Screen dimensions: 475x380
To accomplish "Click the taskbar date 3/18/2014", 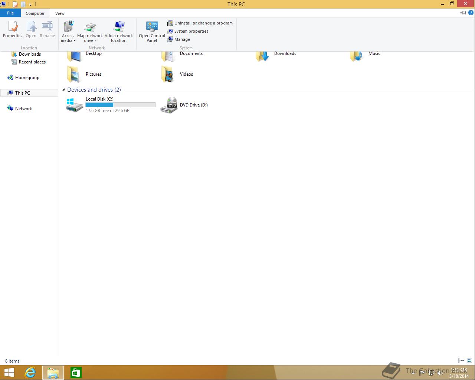I will tap(459, 376).
